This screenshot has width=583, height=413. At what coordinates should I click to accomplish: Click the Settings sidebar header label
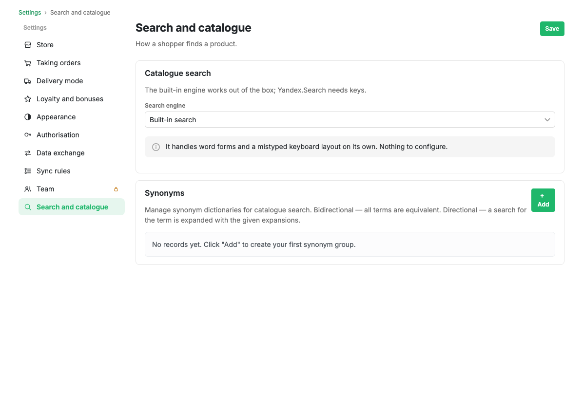point(35,27)
